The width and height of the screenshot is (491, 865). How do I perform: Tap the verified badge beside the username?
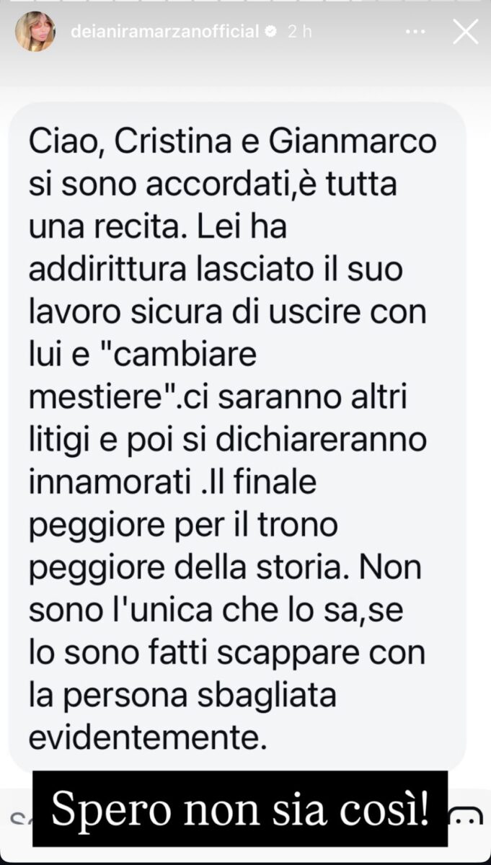pyautogui.click(x=272, y=32)
